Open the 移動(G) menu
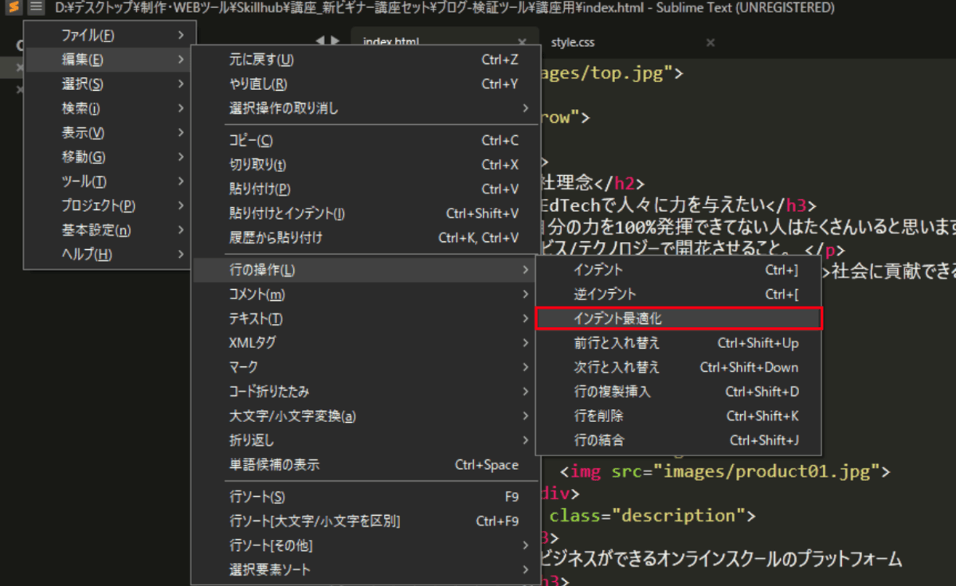This screenshot has height=586, width=956. pos(108,157)
